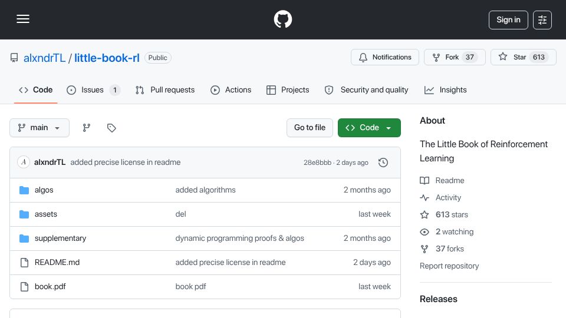Open the alxndrTL owner profile link
This screenshot has width=566, height=318.
(x=44, y=58)
